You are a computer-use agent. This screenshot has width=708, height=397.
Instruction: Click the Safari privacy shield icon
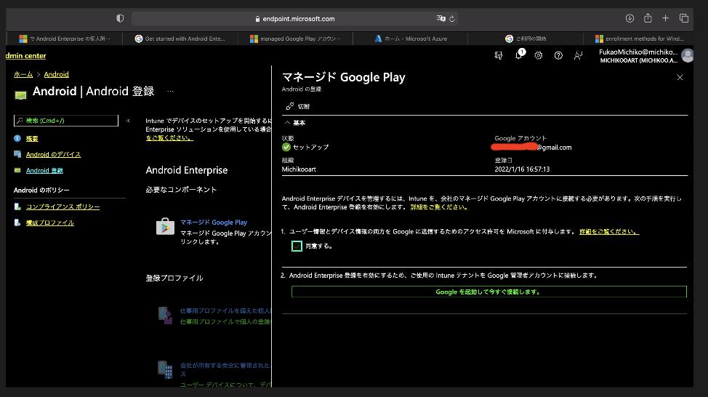(x=120, y=18)
